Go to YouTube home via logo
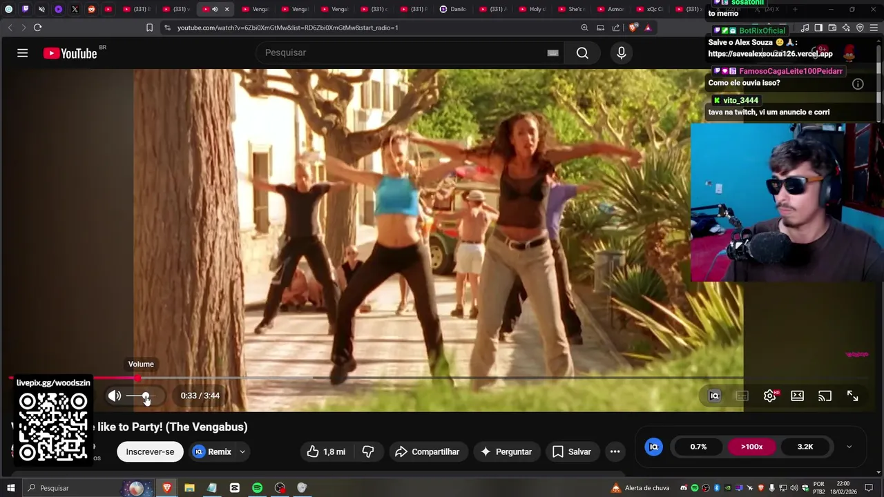The image size is (884, 497). click(70, 53)
